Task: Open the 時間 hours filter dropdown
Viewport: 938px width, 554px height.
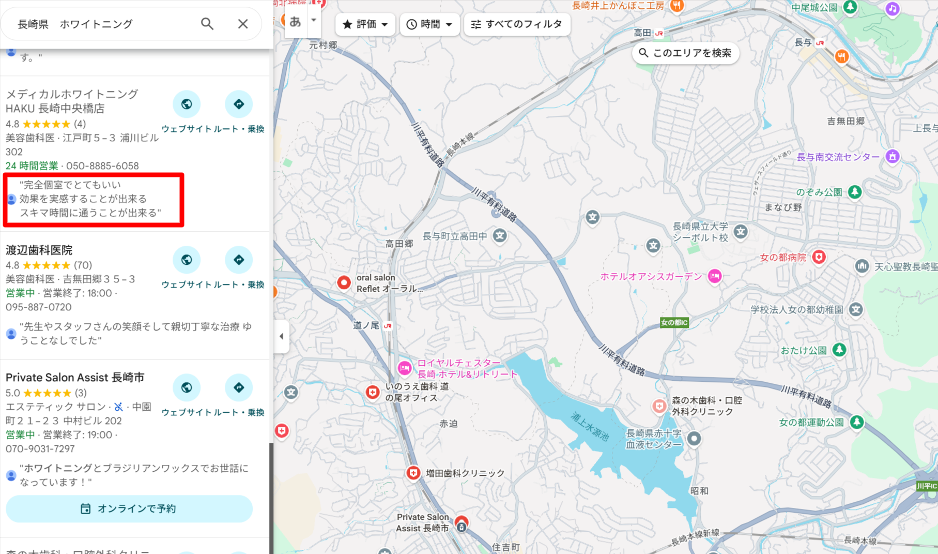Action: 429,24
